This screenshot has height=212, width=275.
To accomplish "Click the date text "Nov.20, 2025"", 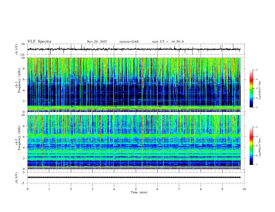I will tap(97, 42).
